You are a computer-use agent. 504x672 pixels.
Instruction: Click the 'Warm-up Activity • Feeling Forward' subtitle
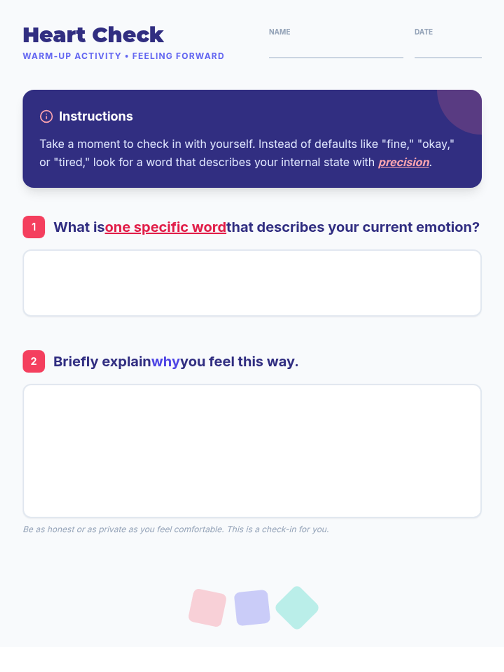pos(123,56)
